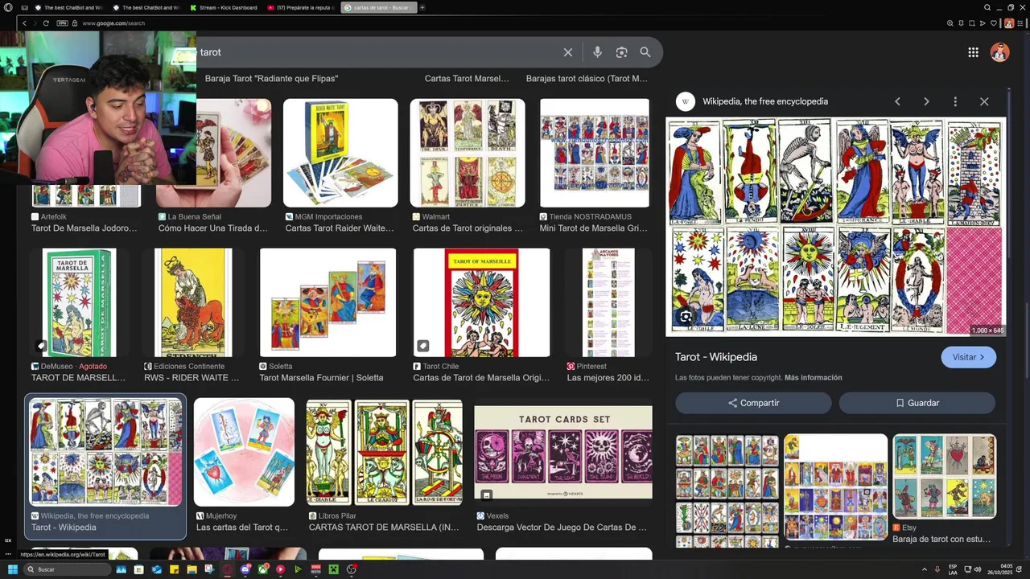The height and width of the screenshot is (579, 1030).
Task: Show previous image in preview panel
Action: [897, 101]
